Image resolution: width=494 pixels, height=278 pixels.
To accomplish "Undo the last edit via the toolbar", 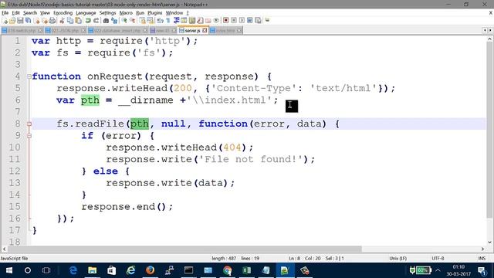I will [x=87, y=21].
